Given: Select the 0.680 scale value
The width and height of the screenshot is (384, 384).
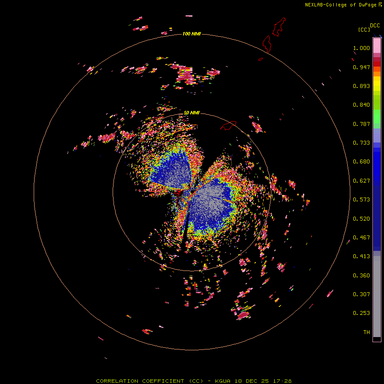Looking at the screenshot, I should coord(361,162).
